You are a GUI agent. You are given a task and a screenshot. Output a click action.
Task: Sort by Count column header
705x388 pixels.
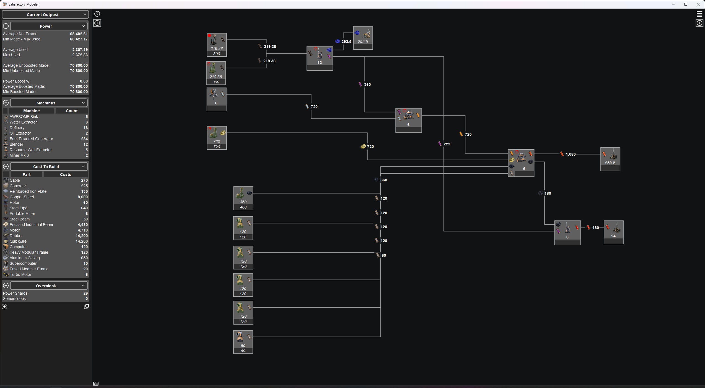click(71, 111)
